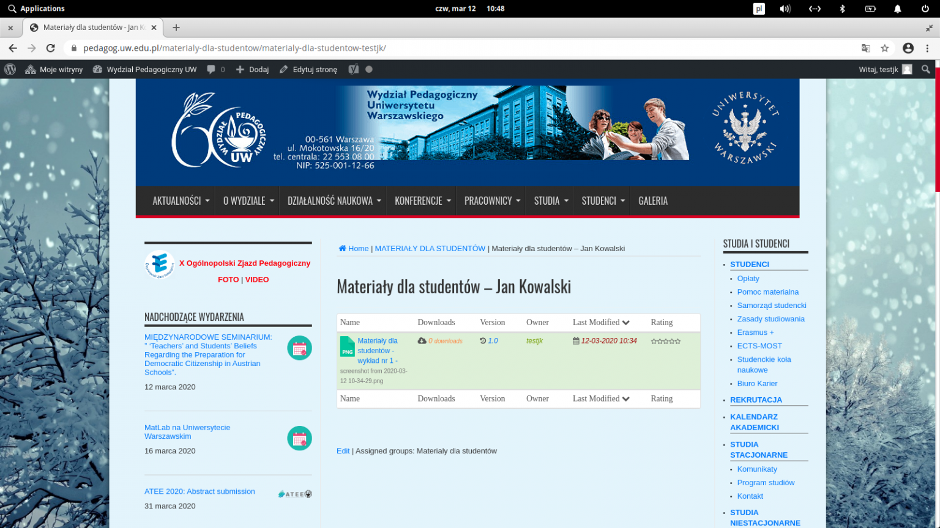This screenshot has height=528, width=940.
Task: Click the Materiały dla studentów browser tab
Action: (x=93, y=28)
